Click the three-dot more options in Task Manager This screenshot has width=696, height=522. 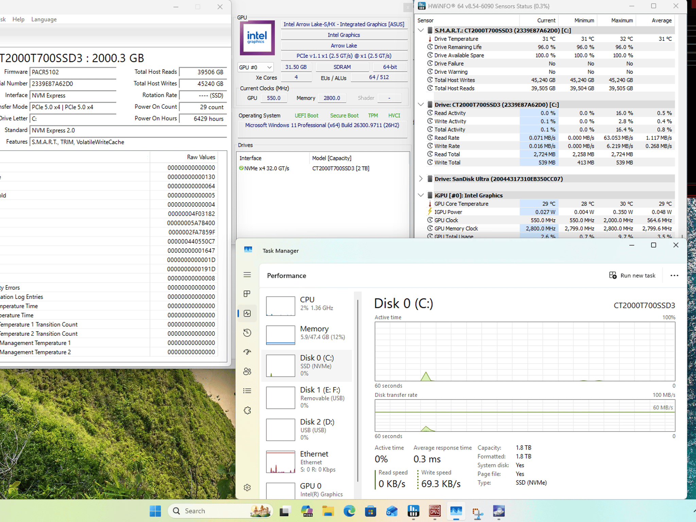[x=674, y=276]
